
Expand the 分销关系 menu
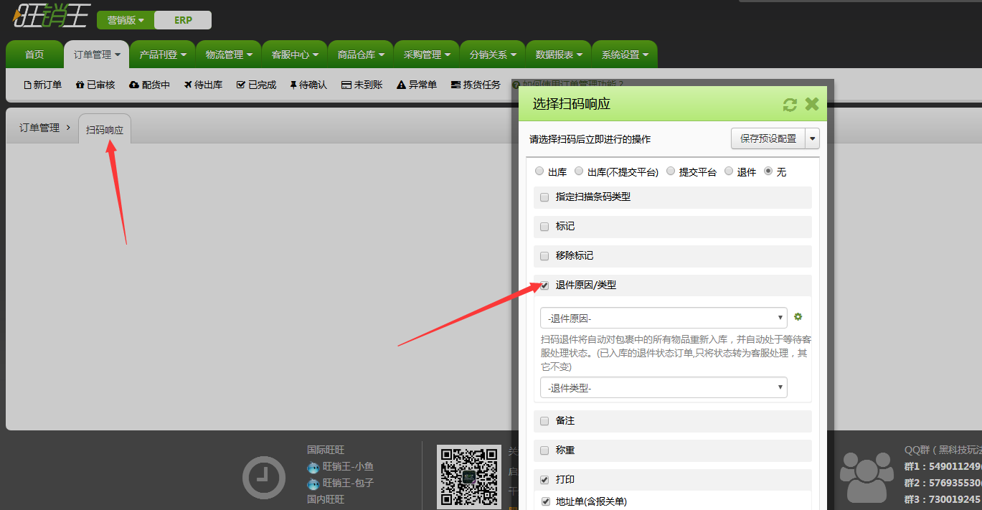point(492,55)
